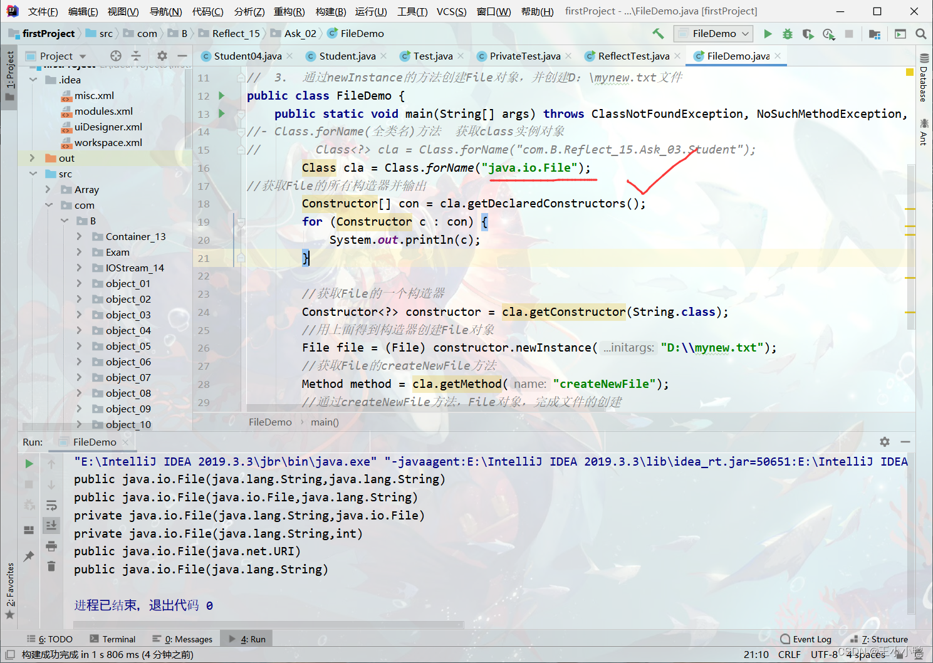Hide the Project panel with minus icon

point(182,56)
